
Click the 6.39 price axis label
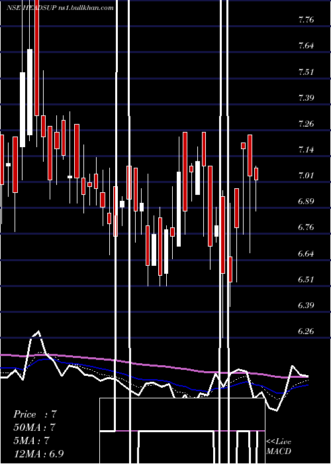(x=306, y=305)
